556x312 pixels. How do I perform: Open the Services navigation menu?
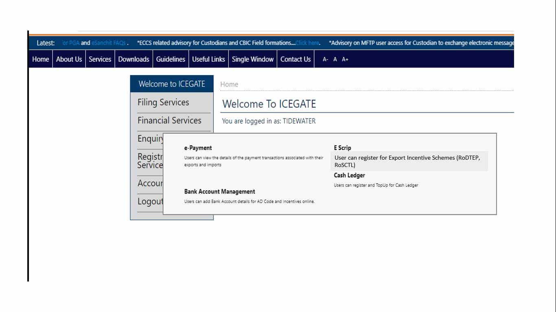click(100, 59)
